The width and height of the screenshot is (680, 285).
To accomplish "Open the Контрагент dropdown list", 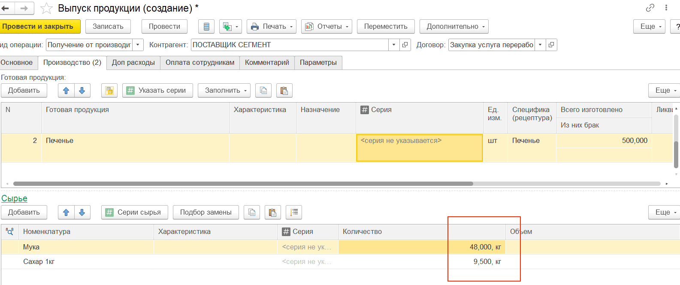I will 393,45.
